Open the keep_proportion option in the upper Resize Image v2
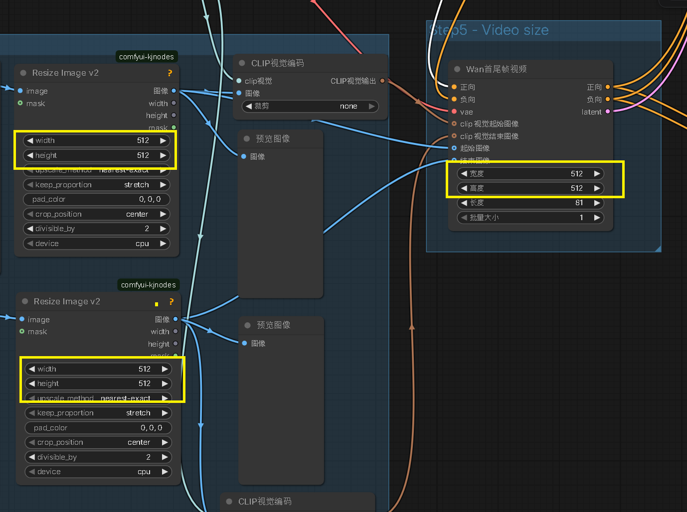Viewport: 687px width, 512px height. (x=97, y=185)
